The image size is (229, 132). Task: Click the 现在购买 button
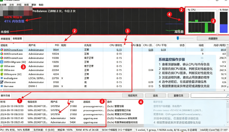click(133, 95)
